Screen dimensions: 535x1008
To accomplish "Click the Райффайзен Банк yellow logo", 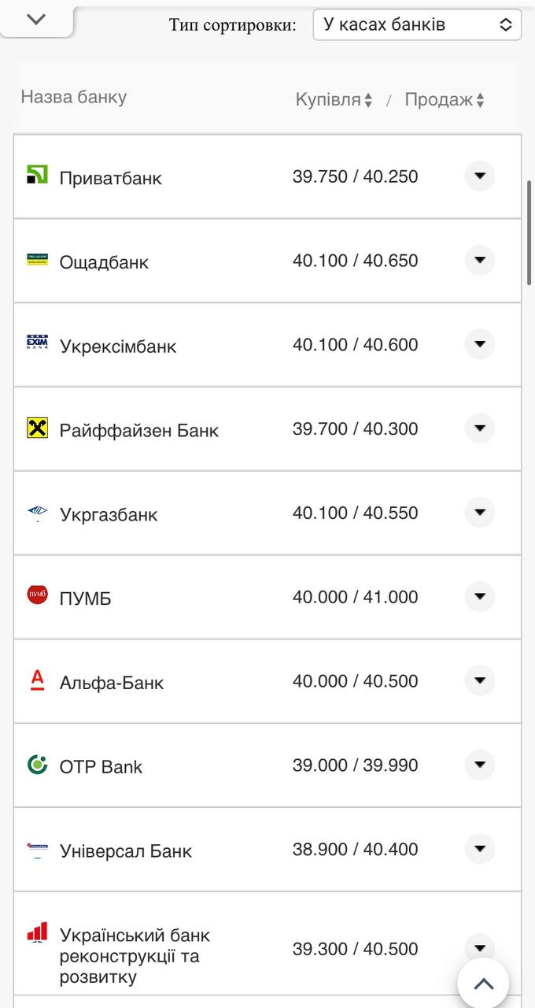I will [x=37, y=428].
